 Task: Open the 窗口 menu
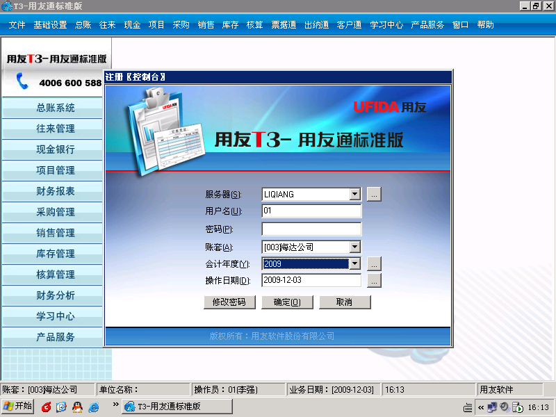point(461,25)
